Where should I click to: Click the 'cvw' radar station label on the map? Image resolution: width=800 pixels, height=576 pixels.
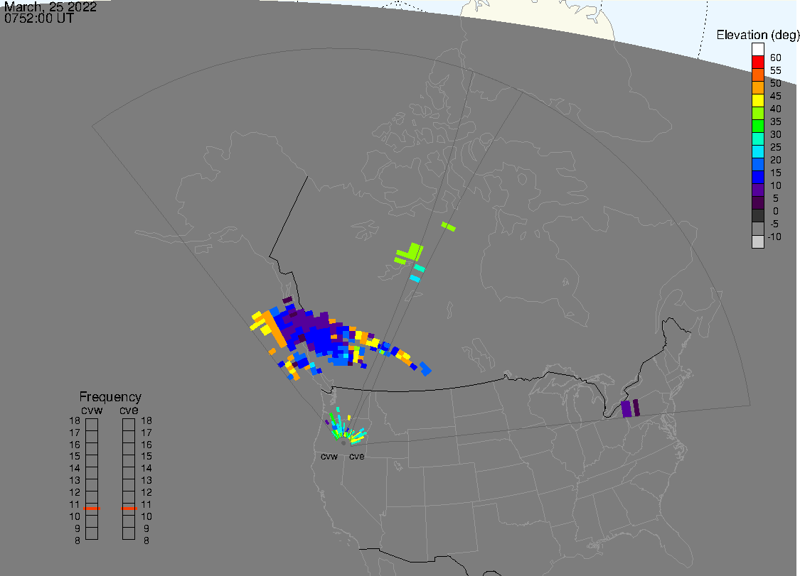329,457
